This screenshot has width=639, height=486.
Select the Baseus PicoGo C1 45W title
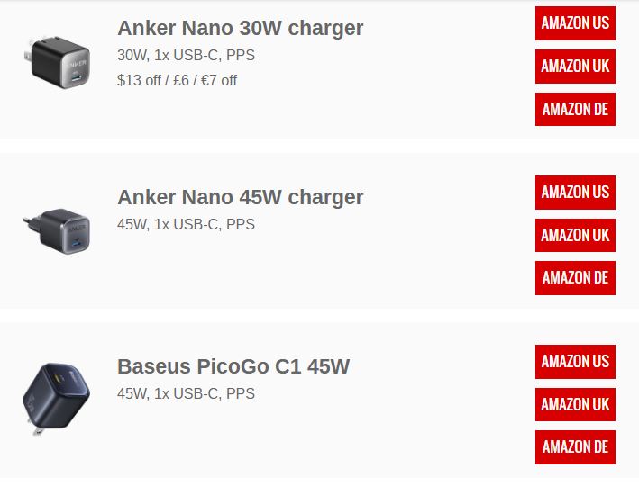click(233, 366)
